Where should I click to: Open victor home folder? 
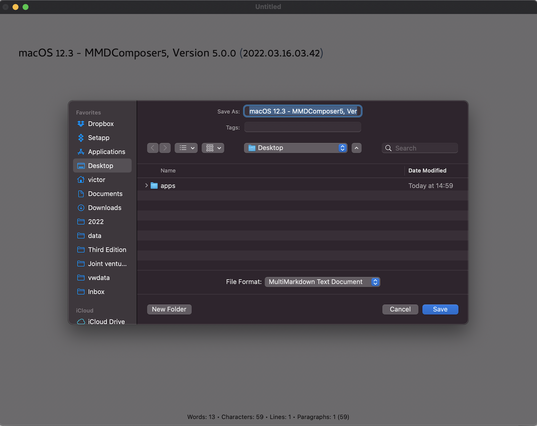coord(96,180)
